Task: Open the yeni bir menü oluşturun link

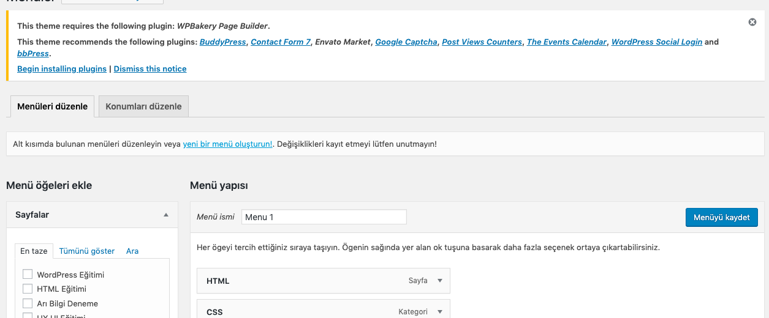Action: tap(227, 144)
